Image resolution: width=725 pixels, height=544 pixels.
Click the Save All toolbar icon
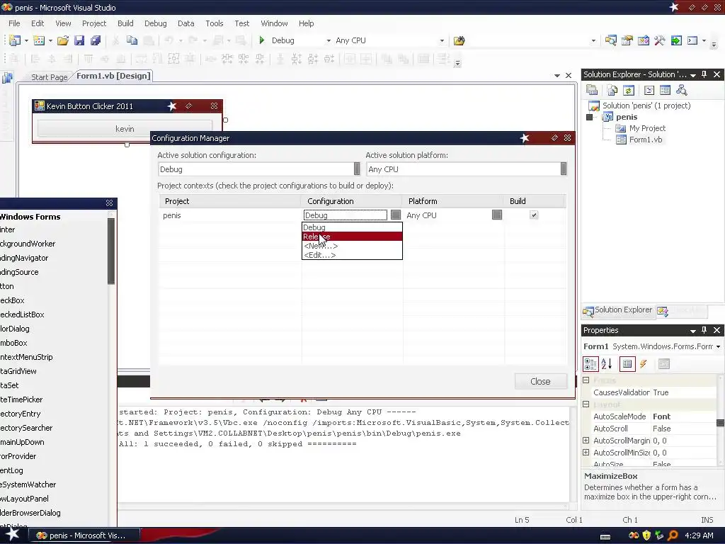click(x=96, y=40)
